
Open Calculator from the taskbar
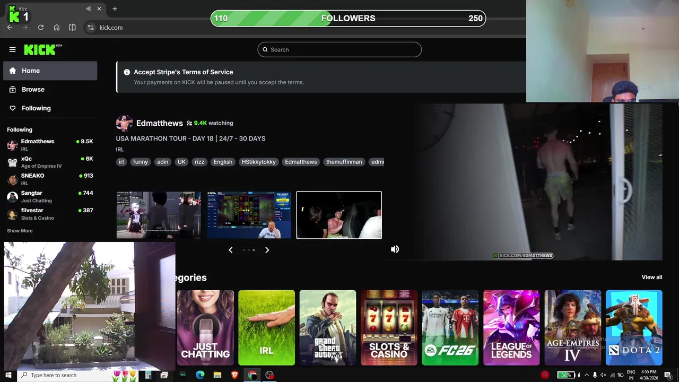(x=148, y=375)
